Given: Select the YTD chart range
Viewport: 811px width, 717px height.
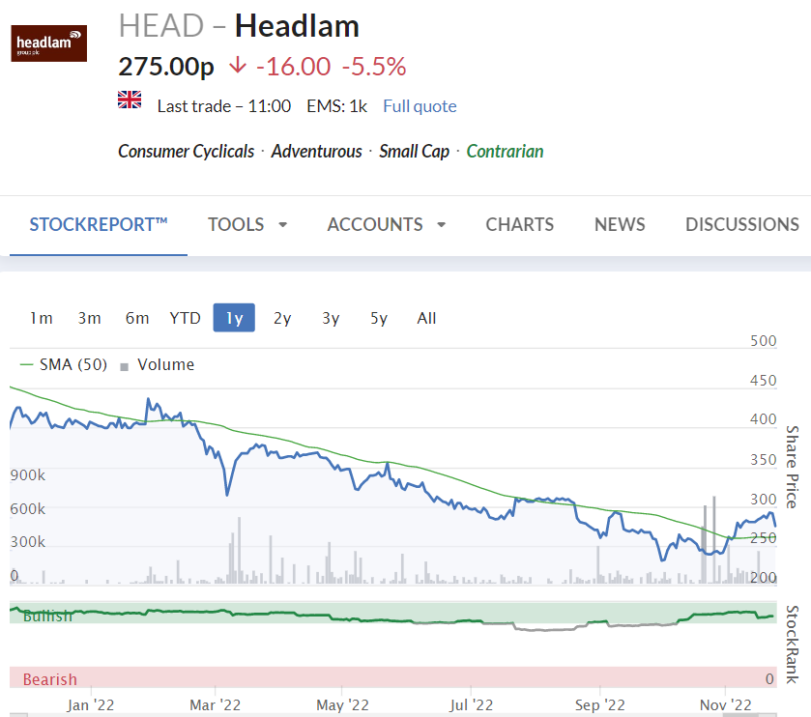Looking at the screenshot, I should (x=186, y=318).
